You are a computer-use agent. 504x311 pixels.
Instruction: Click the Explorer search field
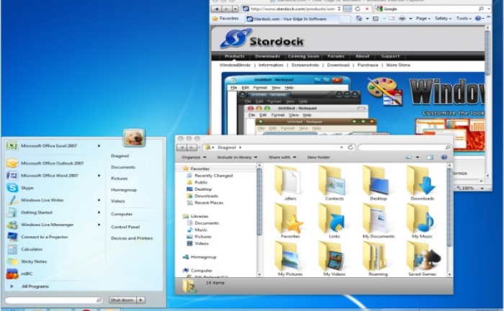pos(405,147)
